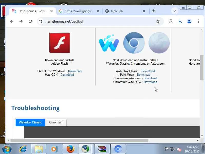Open the Windows Start menu orb
Image resolution: width=205 pixels, height=154 pixels.
point(7,149)
